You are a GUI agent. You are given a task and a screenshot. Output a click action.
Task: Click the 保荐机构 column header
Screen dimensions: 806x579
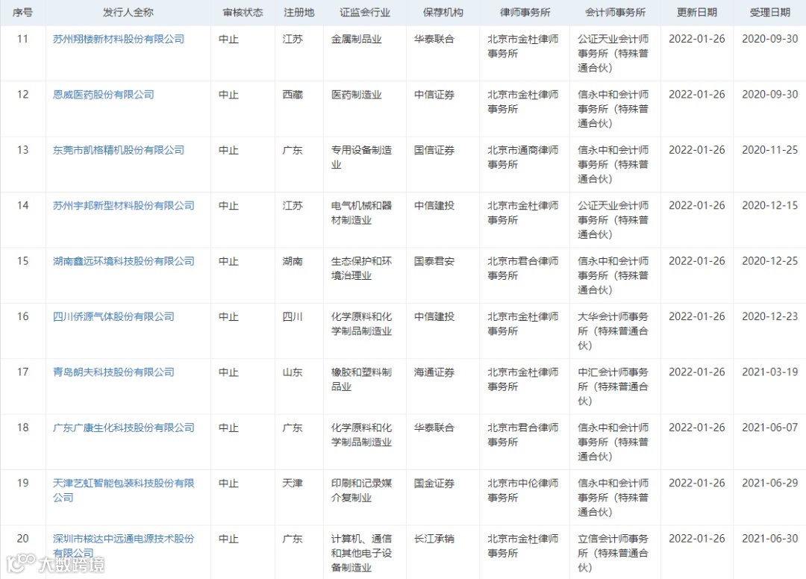point(443,13)
